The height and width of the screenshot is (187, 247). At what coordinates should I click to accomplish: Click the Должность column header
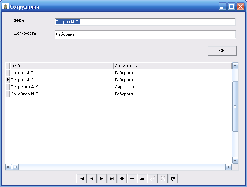click(172, 66)
